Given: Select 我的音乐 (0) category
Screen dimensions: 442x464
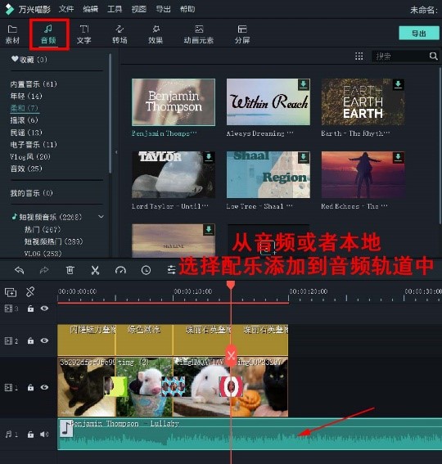Looking at the screenshot, I should [31, 193].
